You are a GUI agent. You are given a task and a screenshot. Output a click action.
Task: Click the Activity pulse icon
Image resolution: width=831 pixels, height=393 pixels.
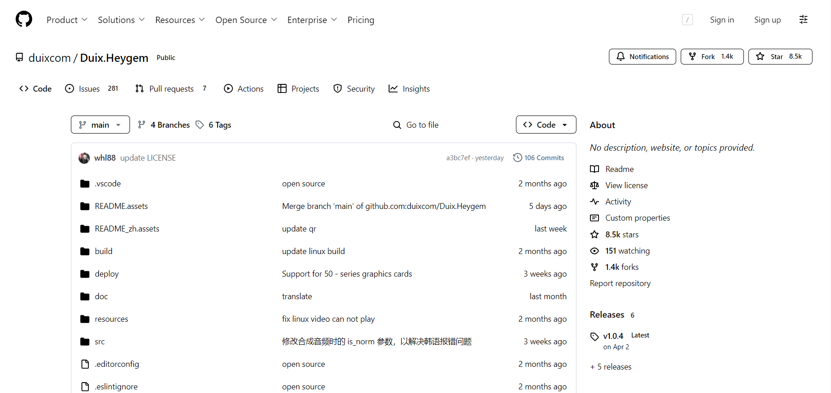point(594,202)
